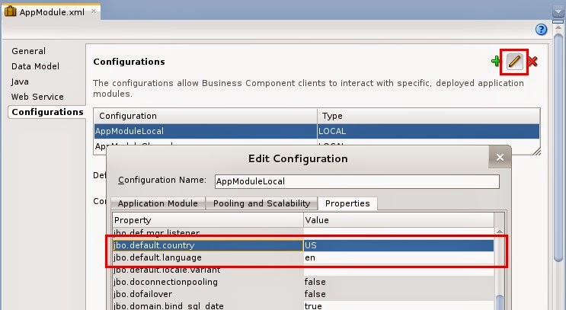This screenshot has height=310, width=566.
Task: Click the red X delete configuration icon
Action: pyautogui.click(x=532, y=62)
